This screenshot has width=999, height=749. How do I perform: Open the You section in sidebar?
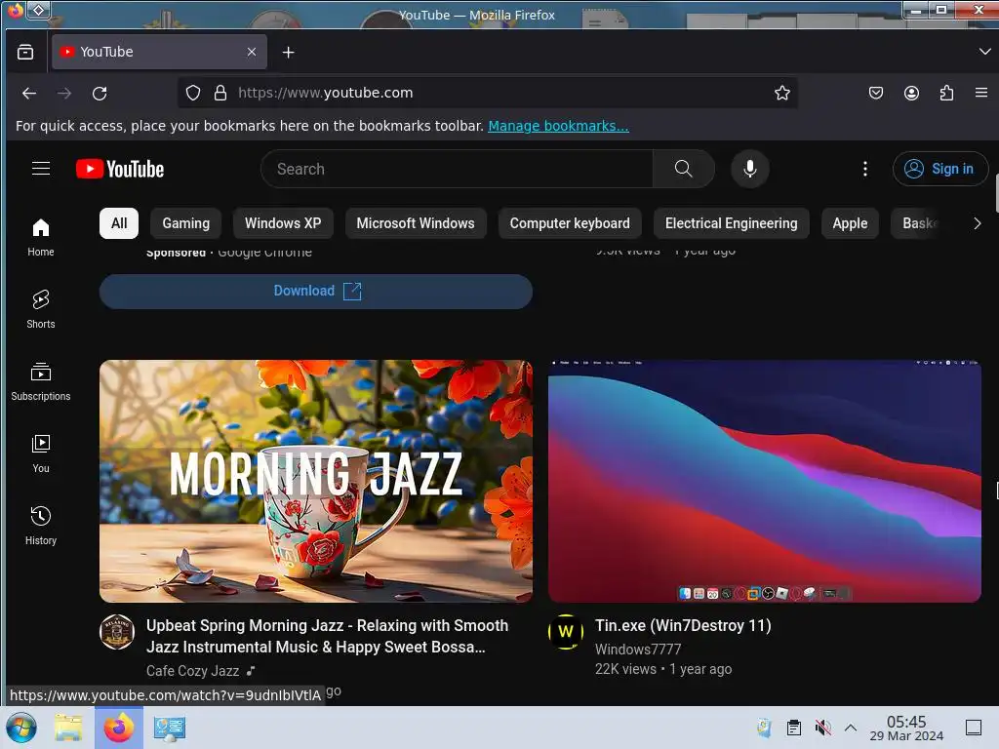click(41, 453)
